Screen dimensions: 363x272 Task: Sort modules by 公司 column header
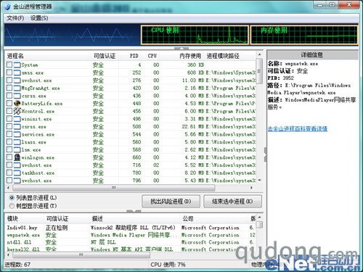pyautogui.click(x=214, y=219)
